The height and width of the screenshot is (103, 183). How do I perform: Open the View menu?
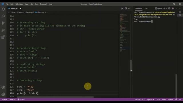[27, 4]
